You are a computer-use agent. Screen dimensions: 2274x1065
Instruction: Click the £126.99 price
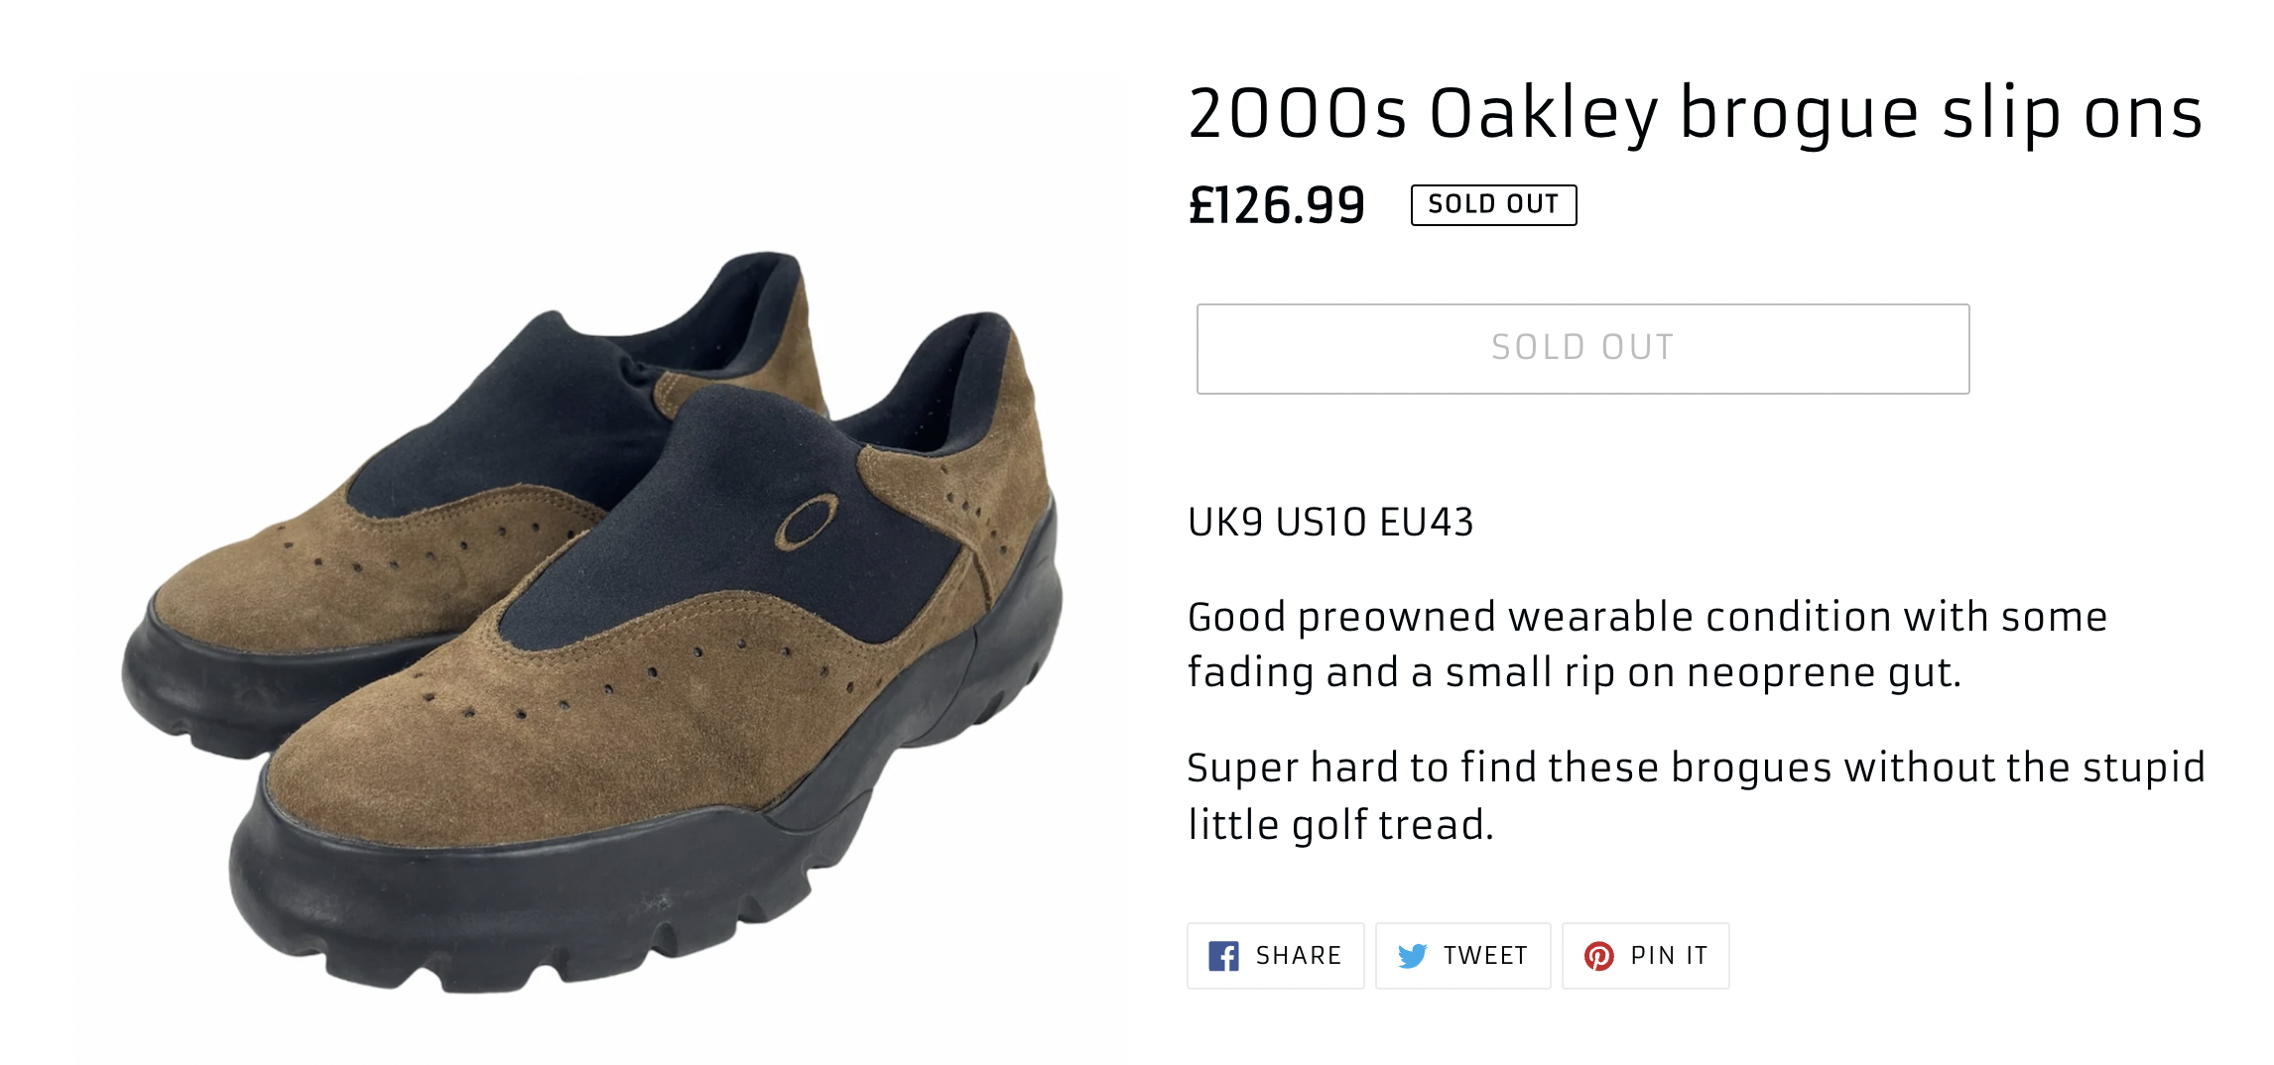pyautogui.click(x=1277, y=205)
